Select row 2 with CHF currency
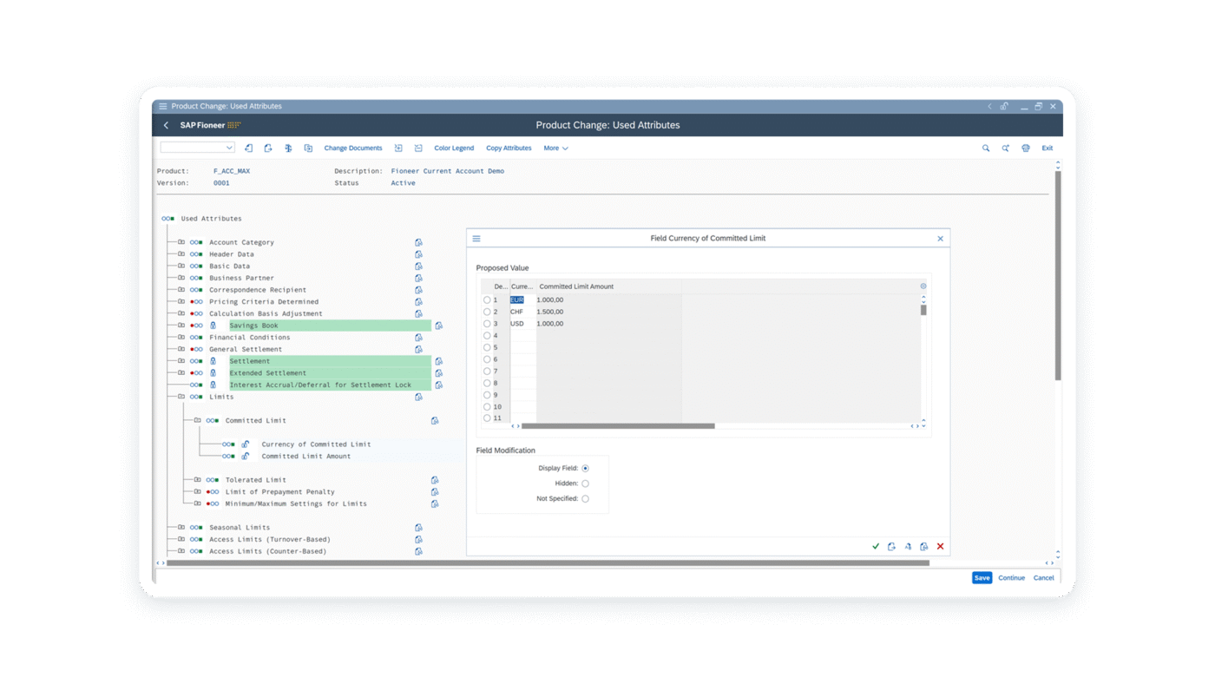This screenshot has width=1215, height=684. point(485,311)
